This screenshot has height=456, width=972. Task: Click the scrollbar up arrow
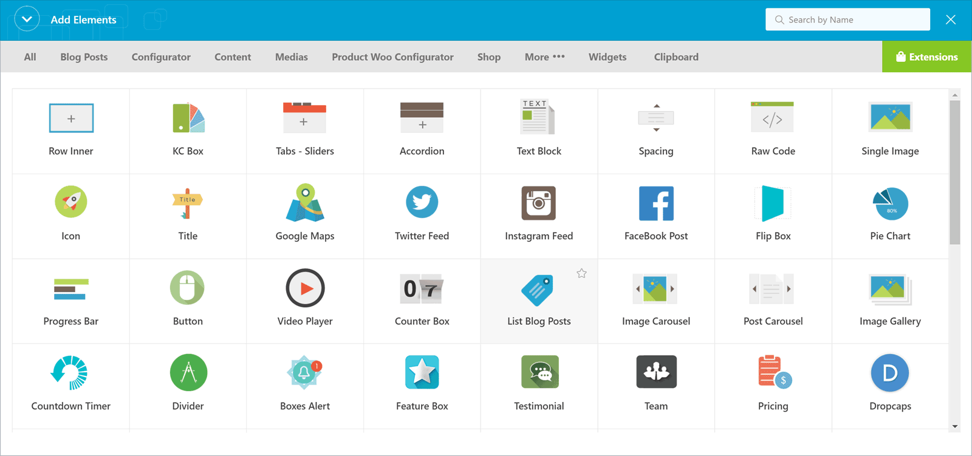click(955, 95)
